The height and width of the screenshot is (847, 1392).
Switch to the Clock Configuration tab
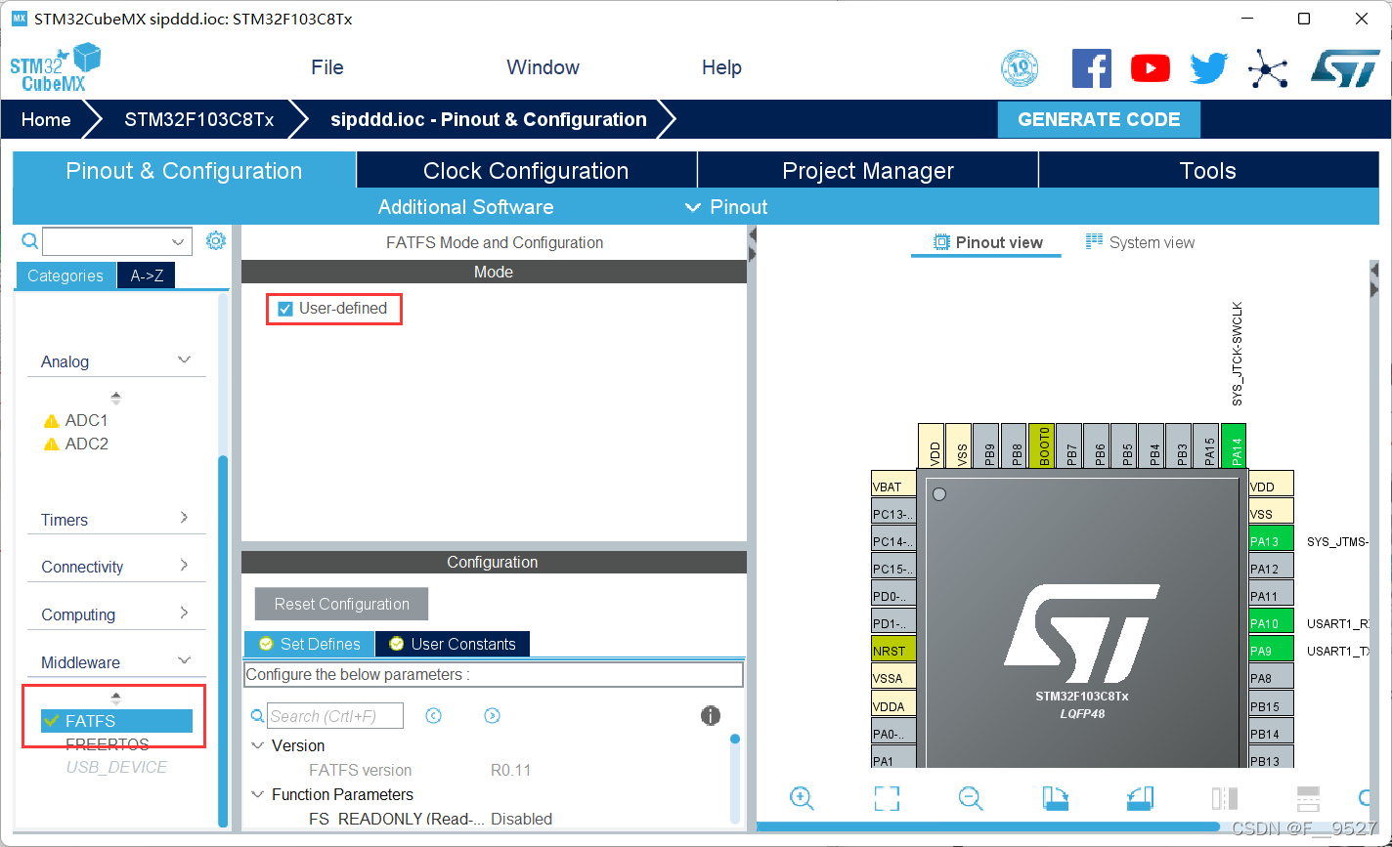526,171
